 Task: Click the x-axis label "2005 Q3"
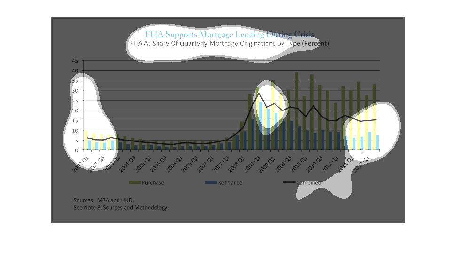[x=159, y=165]
